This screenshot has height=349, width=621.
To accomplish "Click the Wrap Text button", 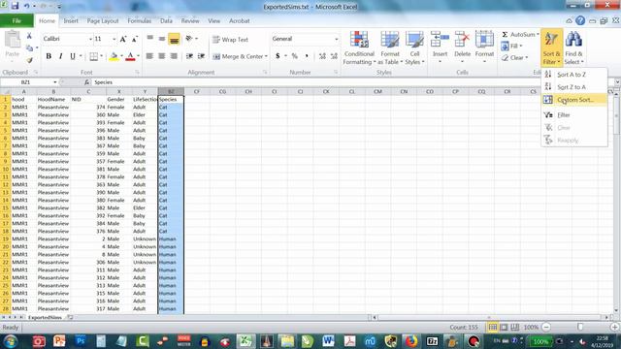I will coord(231,40).
